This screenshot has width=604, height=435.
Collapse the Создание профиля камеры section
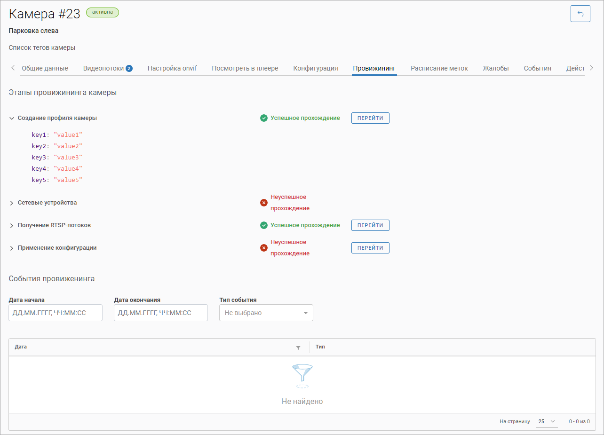tap(12, 119)
